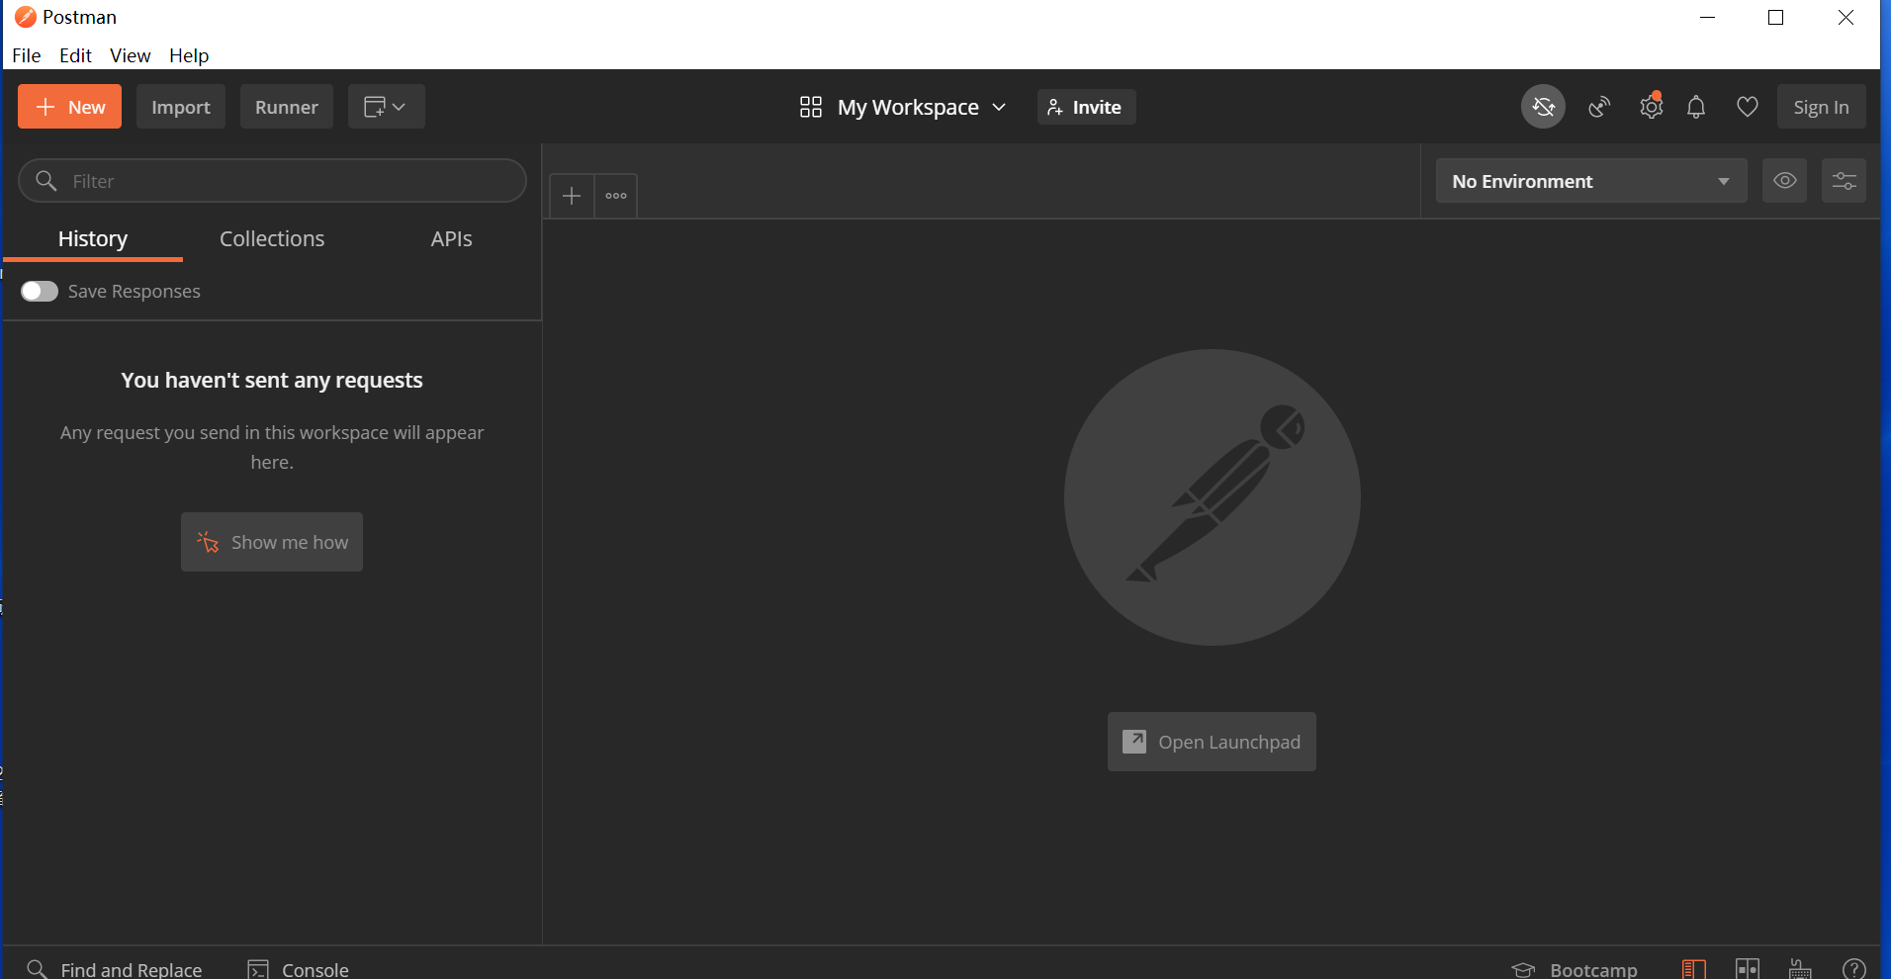Show the notifications bell
The width and height of the screenshot is (1891, 979).
point(1696,107)
